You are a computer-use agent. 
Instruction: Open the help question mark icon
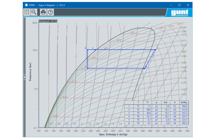pyautogui.click(x=50, y=12)
